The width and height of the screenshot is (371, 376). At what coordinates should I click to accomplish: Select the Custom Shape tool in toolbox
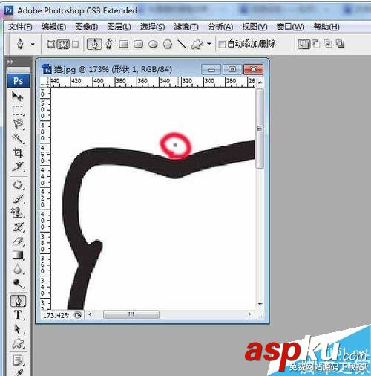point(18,343)
